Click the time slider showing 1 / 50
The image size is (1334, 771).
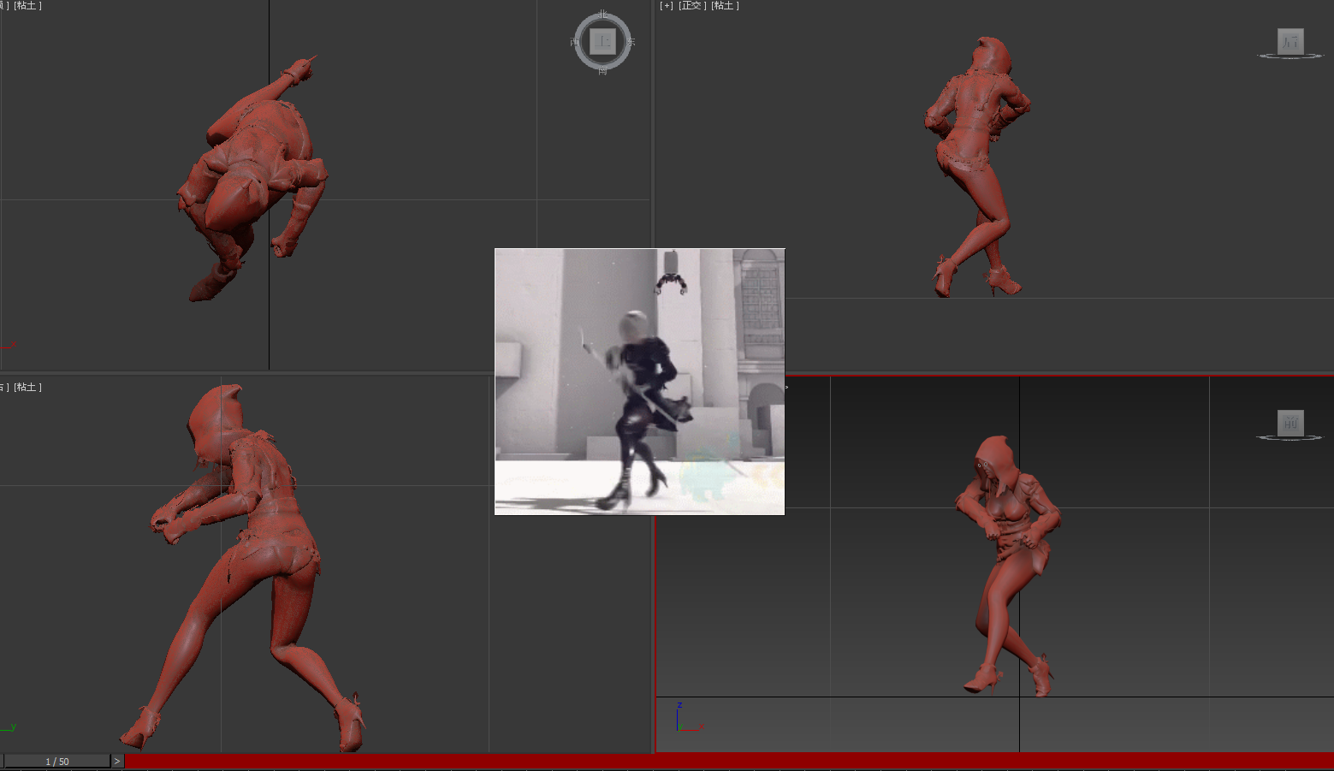tap(57, 761)
